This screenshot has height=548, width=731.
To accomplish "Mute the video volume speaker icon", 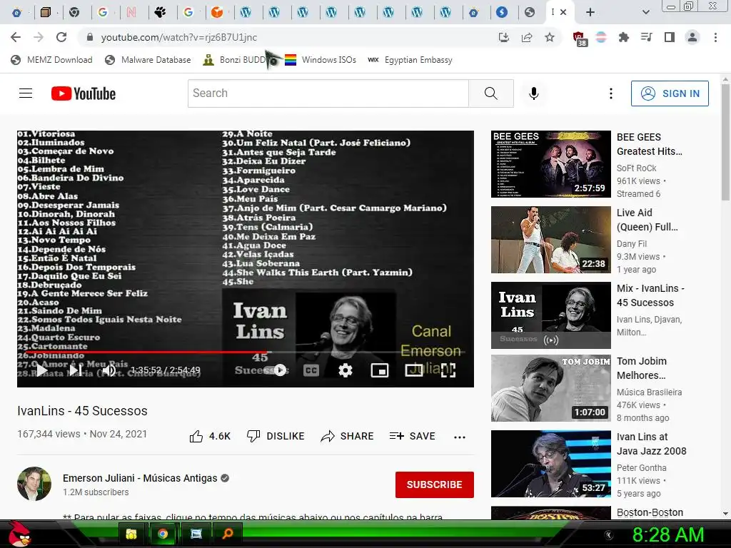I will (109, 370).
